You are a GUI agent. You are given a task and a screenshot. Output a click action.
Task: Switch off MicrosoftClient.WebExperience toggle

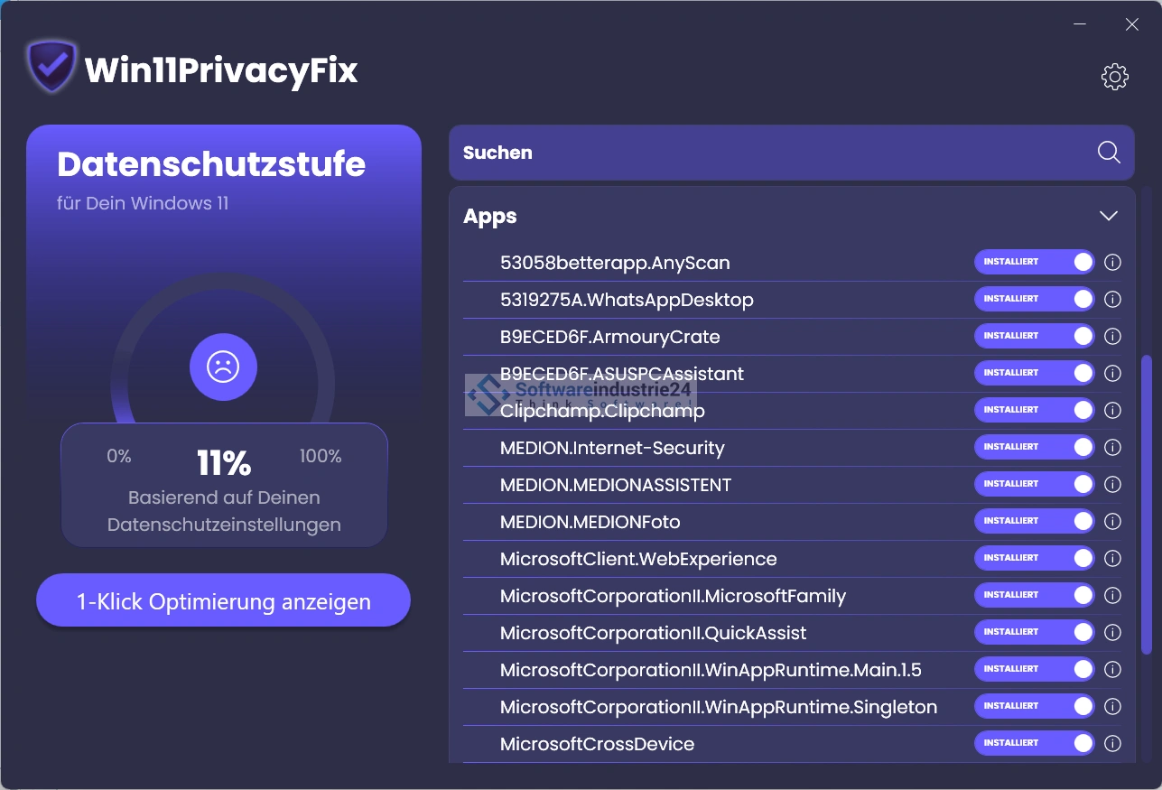coord(1034,559)
